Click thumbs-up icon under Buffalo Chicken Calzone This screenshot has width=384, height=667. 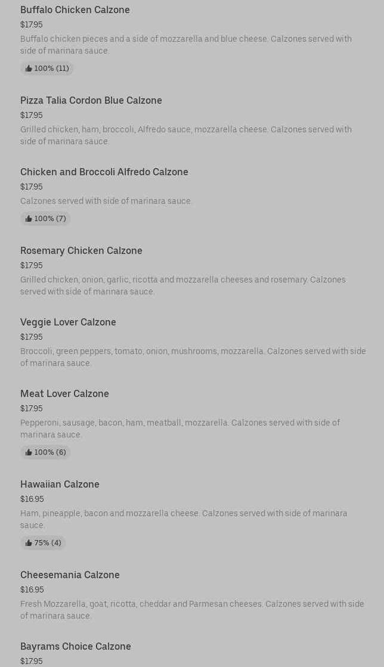pos(29,69)
